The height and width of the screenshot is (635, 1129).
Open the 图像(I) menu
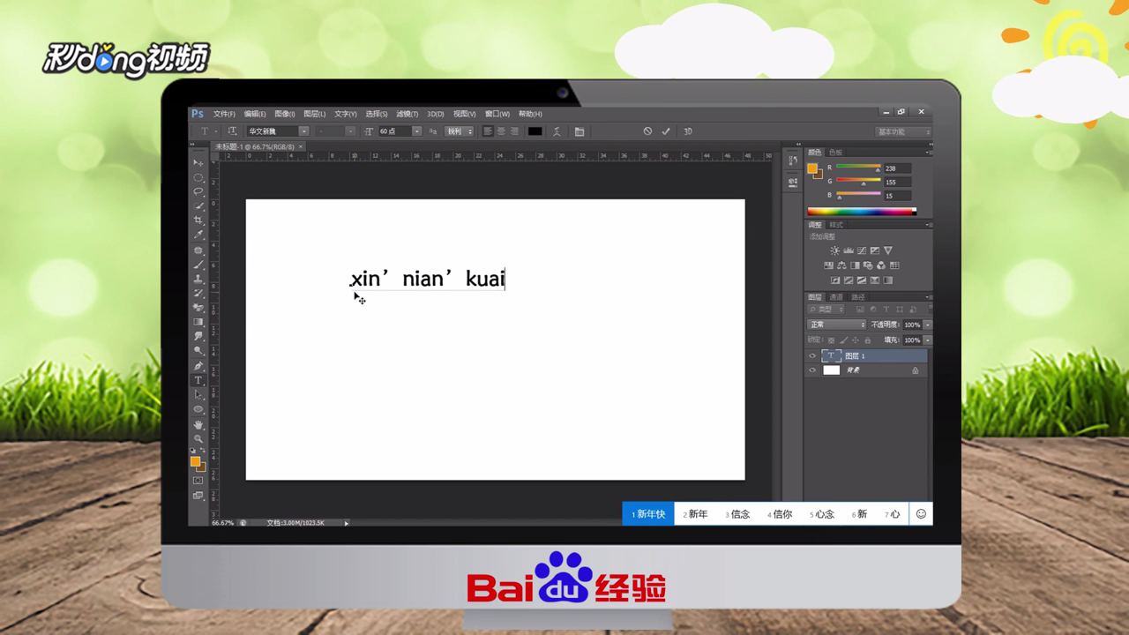pyautogui.click(x=285, y=114)
